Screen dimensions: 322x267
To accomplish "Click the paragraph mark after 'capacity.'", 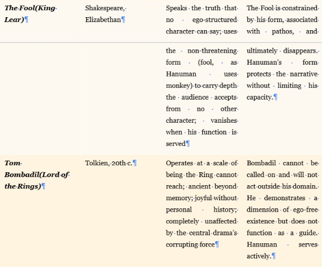I will [x=276, y=97].
